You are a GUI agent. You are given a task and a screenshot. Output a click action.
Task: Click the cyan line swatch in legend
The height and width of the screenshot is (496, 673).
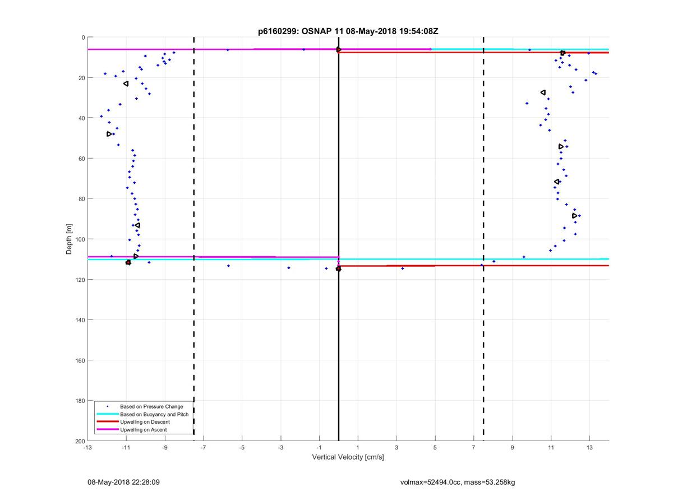(107, 414)
